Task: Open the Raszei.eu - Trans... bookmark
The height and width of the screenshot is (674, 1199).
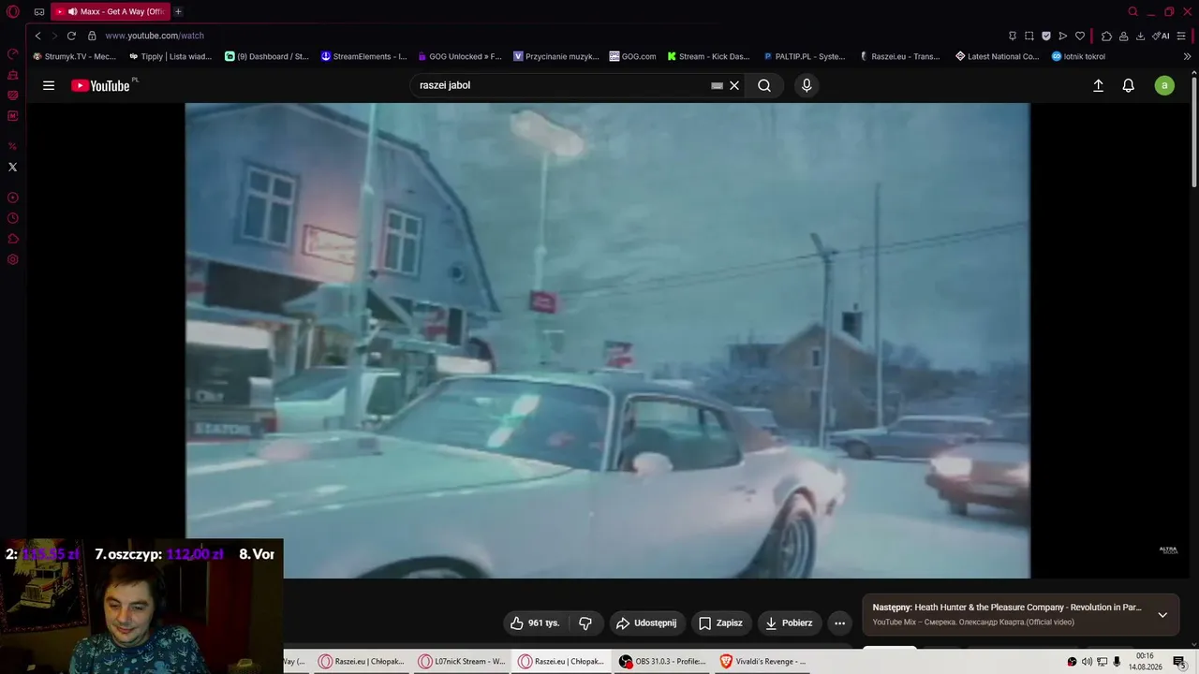Action: coord(900,56)
